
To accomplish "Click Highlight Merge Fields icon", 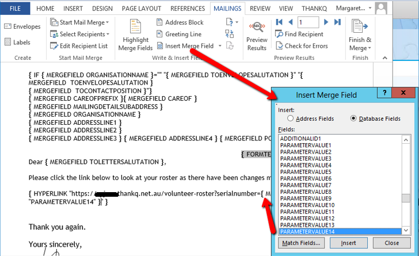I will click(135, 35).
